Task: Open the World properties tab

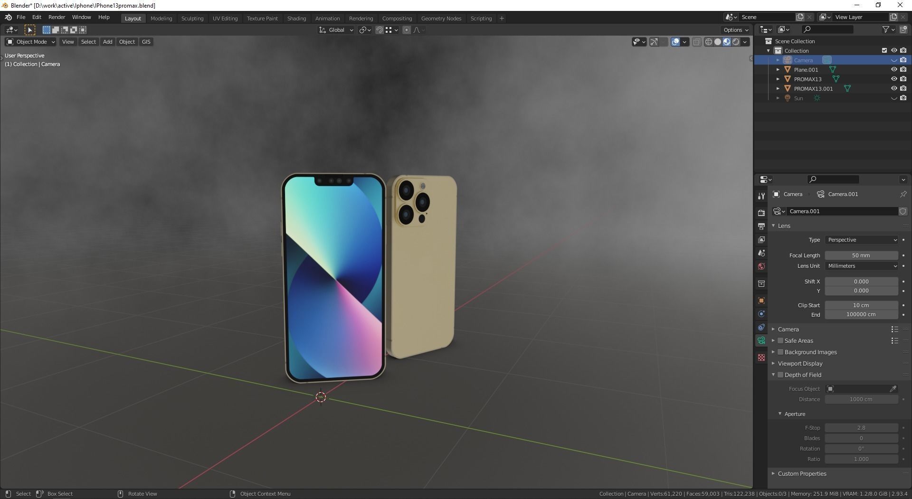Action: coord(761,266)
